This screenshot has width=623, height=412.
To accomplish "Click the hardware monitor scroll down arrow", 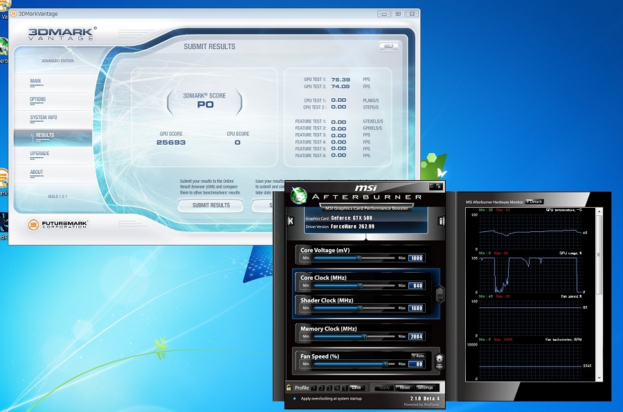I will coord(599,378).
